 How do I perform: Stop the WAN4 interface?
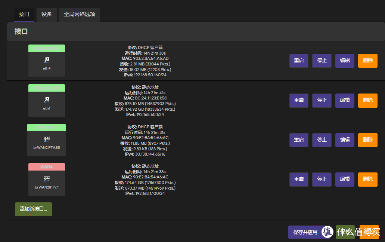coord(322,180)
